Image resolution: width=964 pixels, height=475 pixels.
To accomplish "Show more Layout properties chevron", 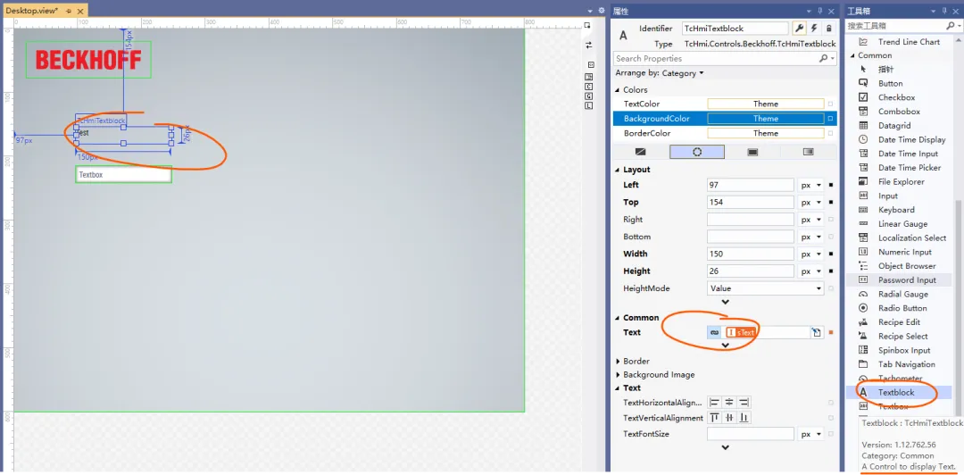I will tap(726, 302).
